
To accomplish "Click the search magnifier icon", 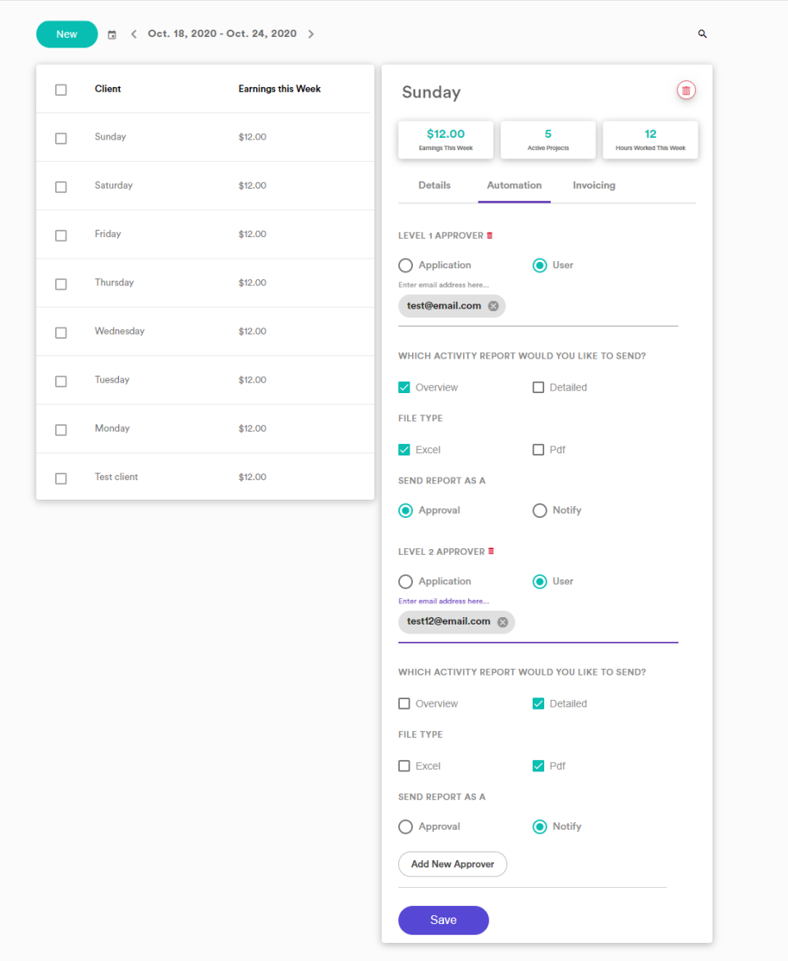I will [703, 34].
